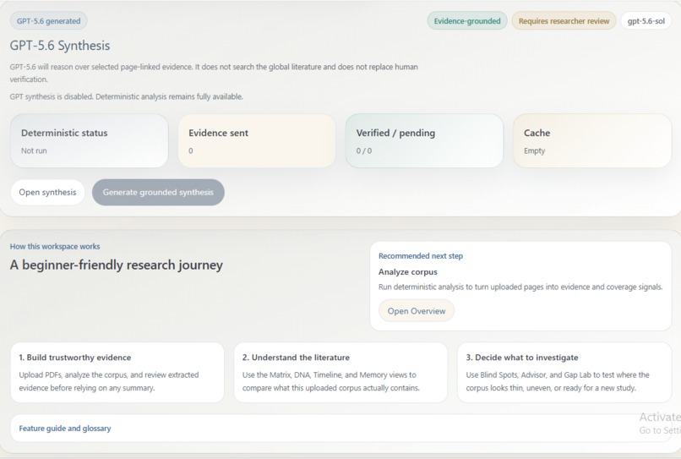The image size is (681, 459).
Task: Click the Recommended next step label
Action: 421,256
